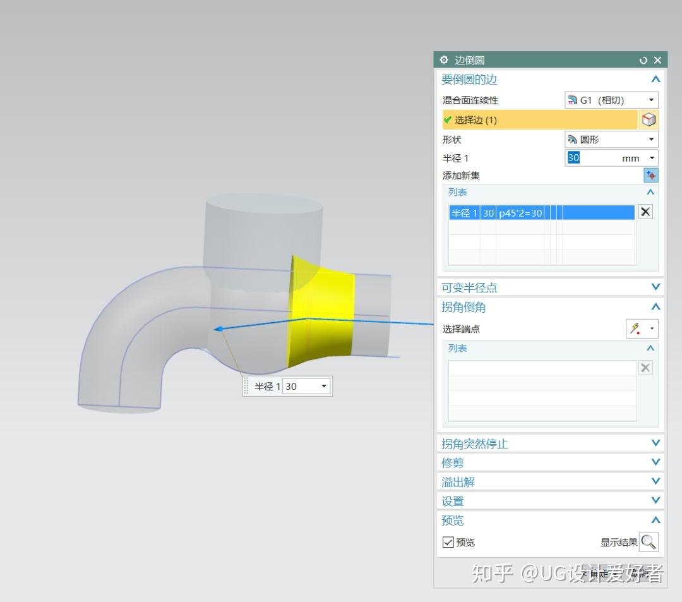
Task: Click the 添加新集 add set icon
Action: click(650, 175)
